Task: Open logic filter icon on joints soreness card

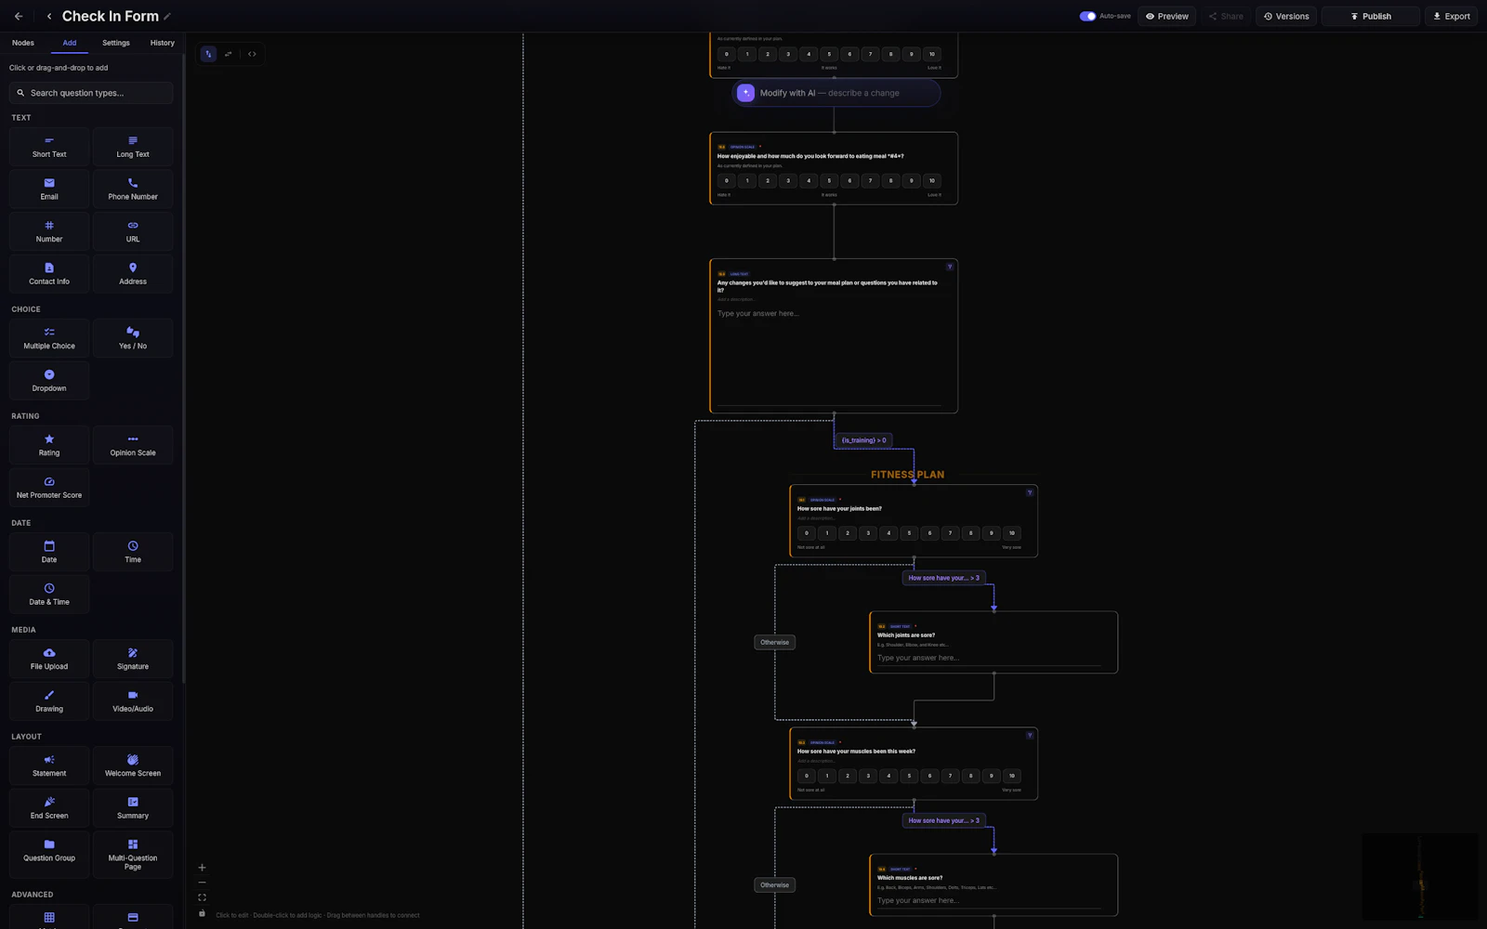Action: click(1030, 492)
